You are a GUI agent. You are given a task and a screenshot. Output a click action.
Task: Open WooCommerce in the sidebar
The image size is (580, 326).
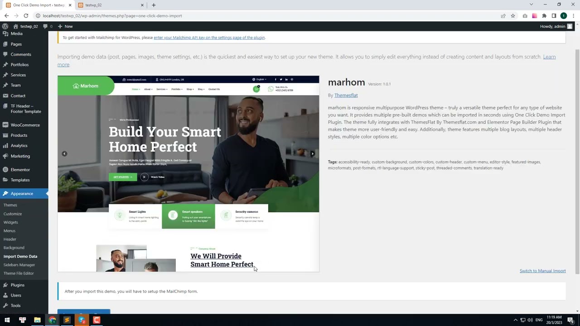24,125
